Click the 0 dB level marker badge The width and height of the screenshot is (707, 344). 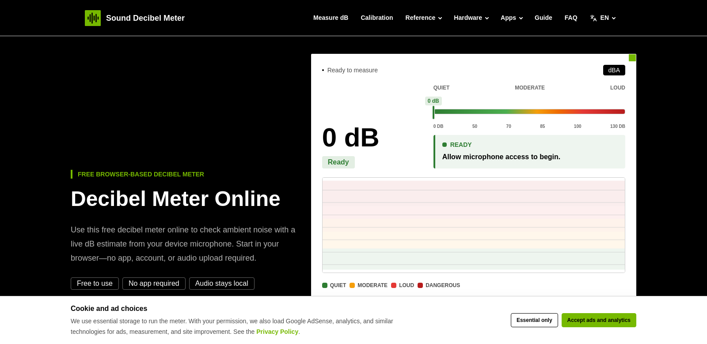(x=433, y=101)
